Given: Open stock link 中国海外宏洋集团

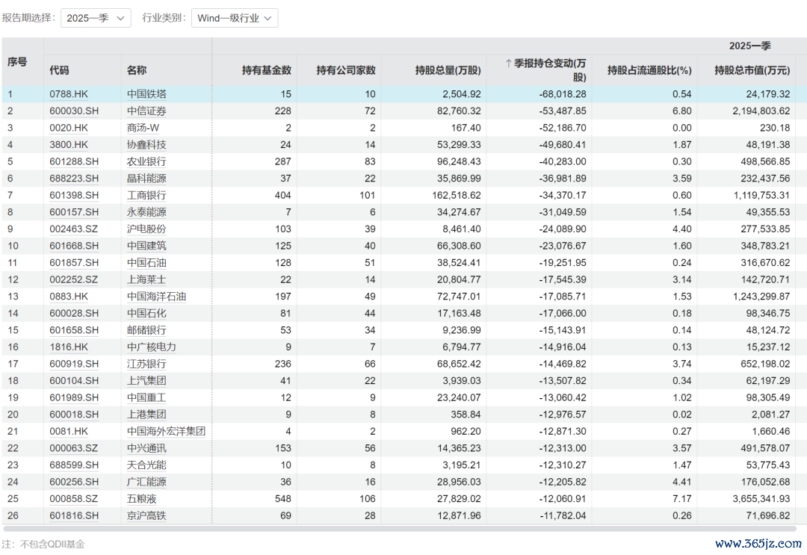Looking at the screenshot, I should tap(166, 432).
